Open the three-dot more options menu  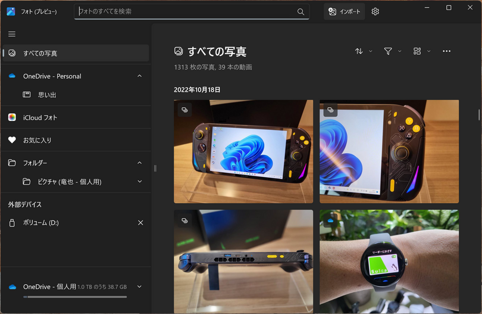[446, 51]
